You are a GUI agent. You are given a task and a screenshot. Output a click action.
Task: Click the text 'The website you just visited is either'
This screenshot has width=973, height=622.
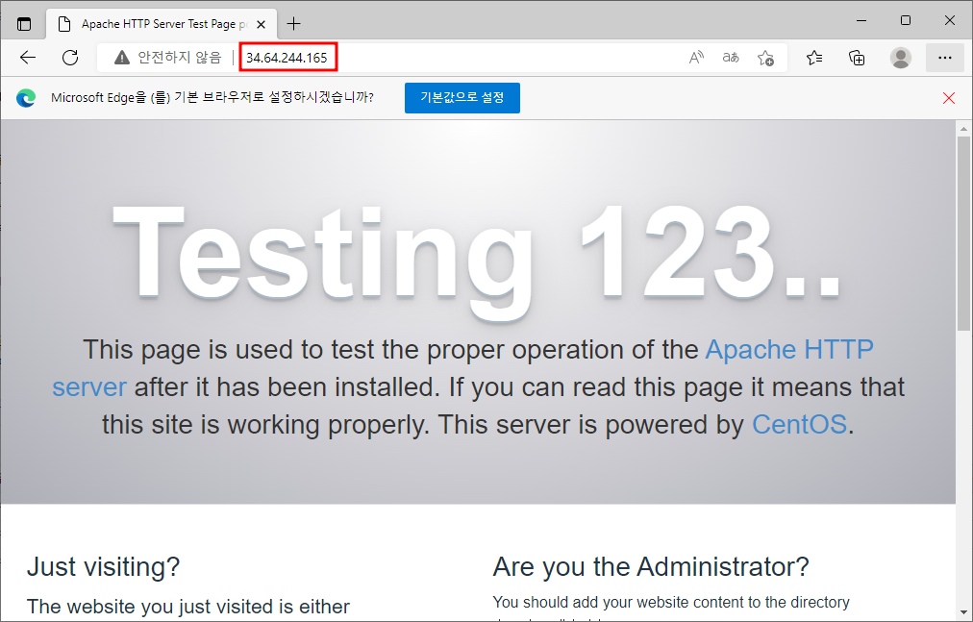point(188,607)
